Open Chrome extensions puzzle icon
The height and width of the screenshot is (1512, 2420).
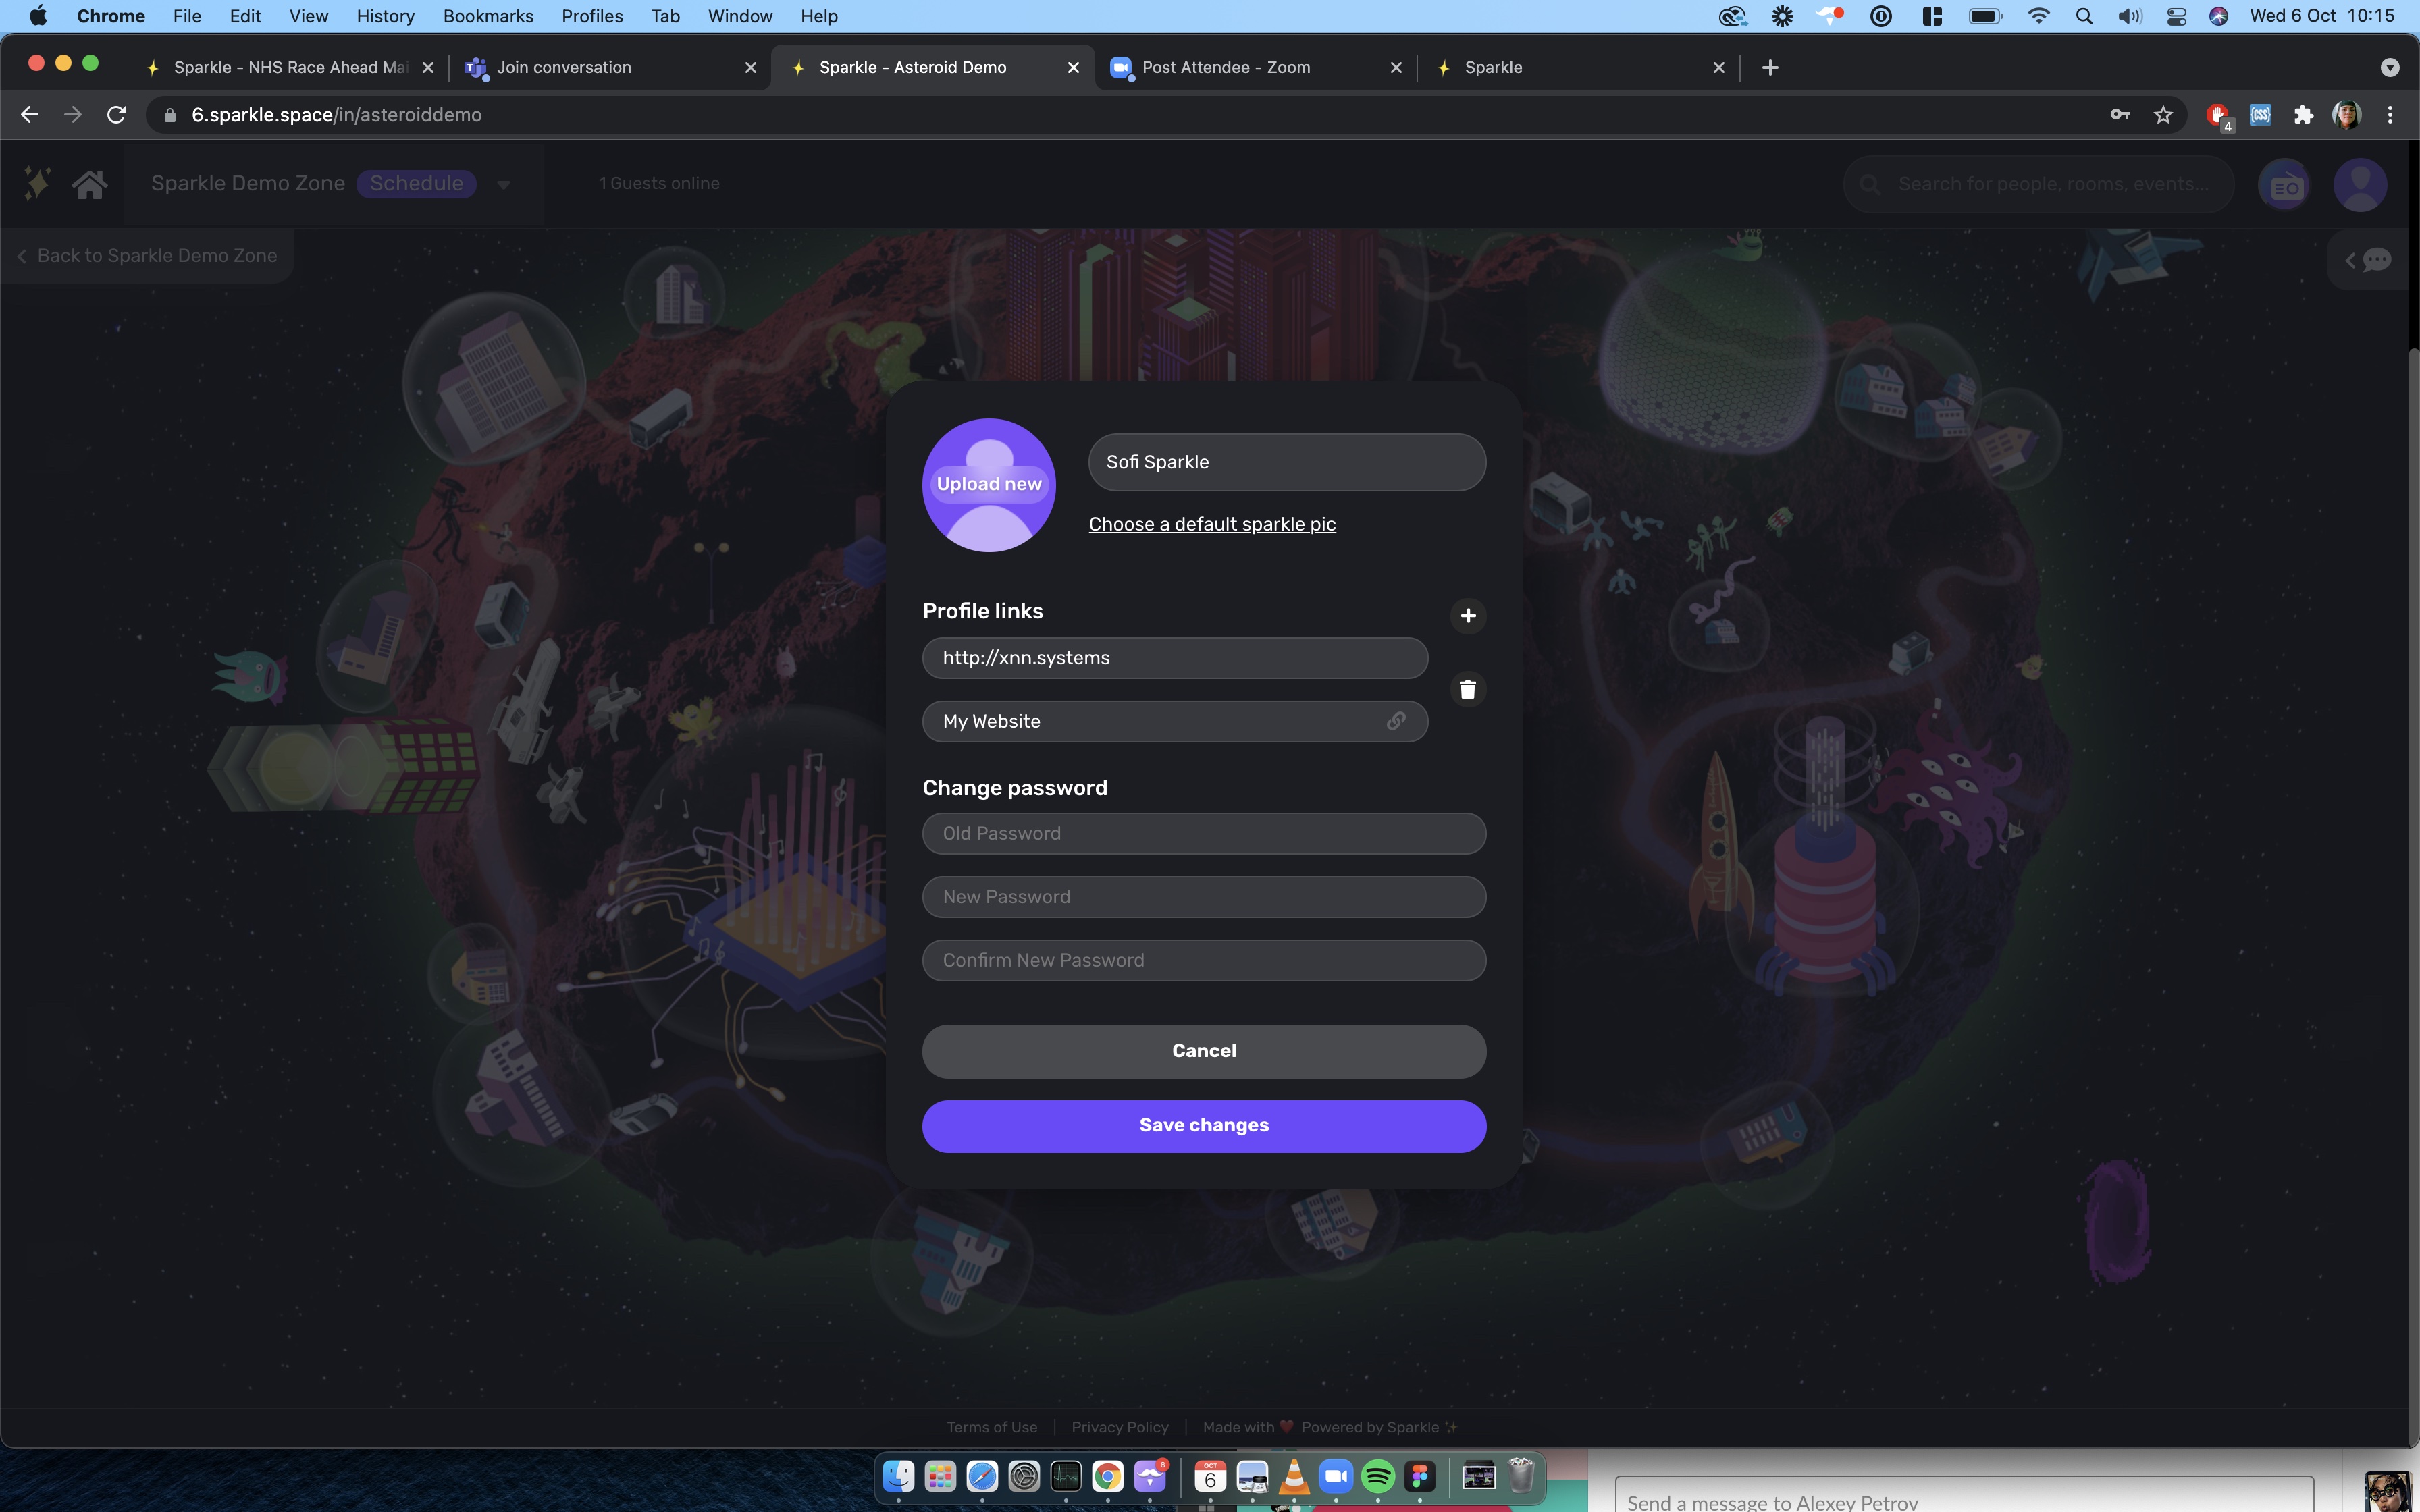[x=2303, y=115]
